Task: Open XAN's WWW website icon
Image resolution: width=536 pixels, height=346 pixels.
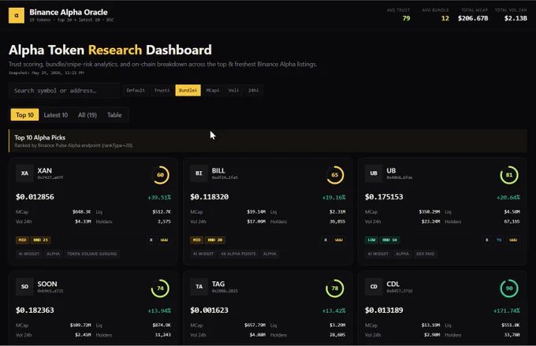Action: click(x=164, y=240)
